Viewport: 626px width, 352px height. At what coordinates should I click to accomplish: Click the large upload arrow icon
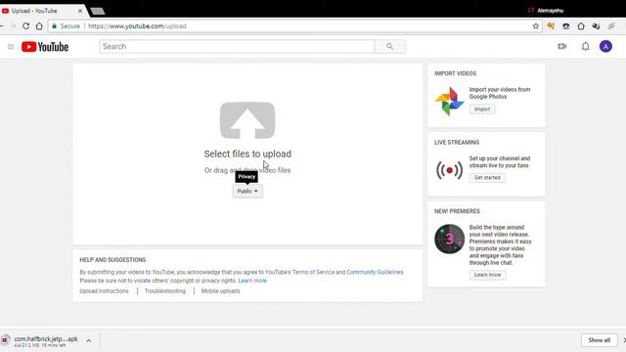coord(247,120)
